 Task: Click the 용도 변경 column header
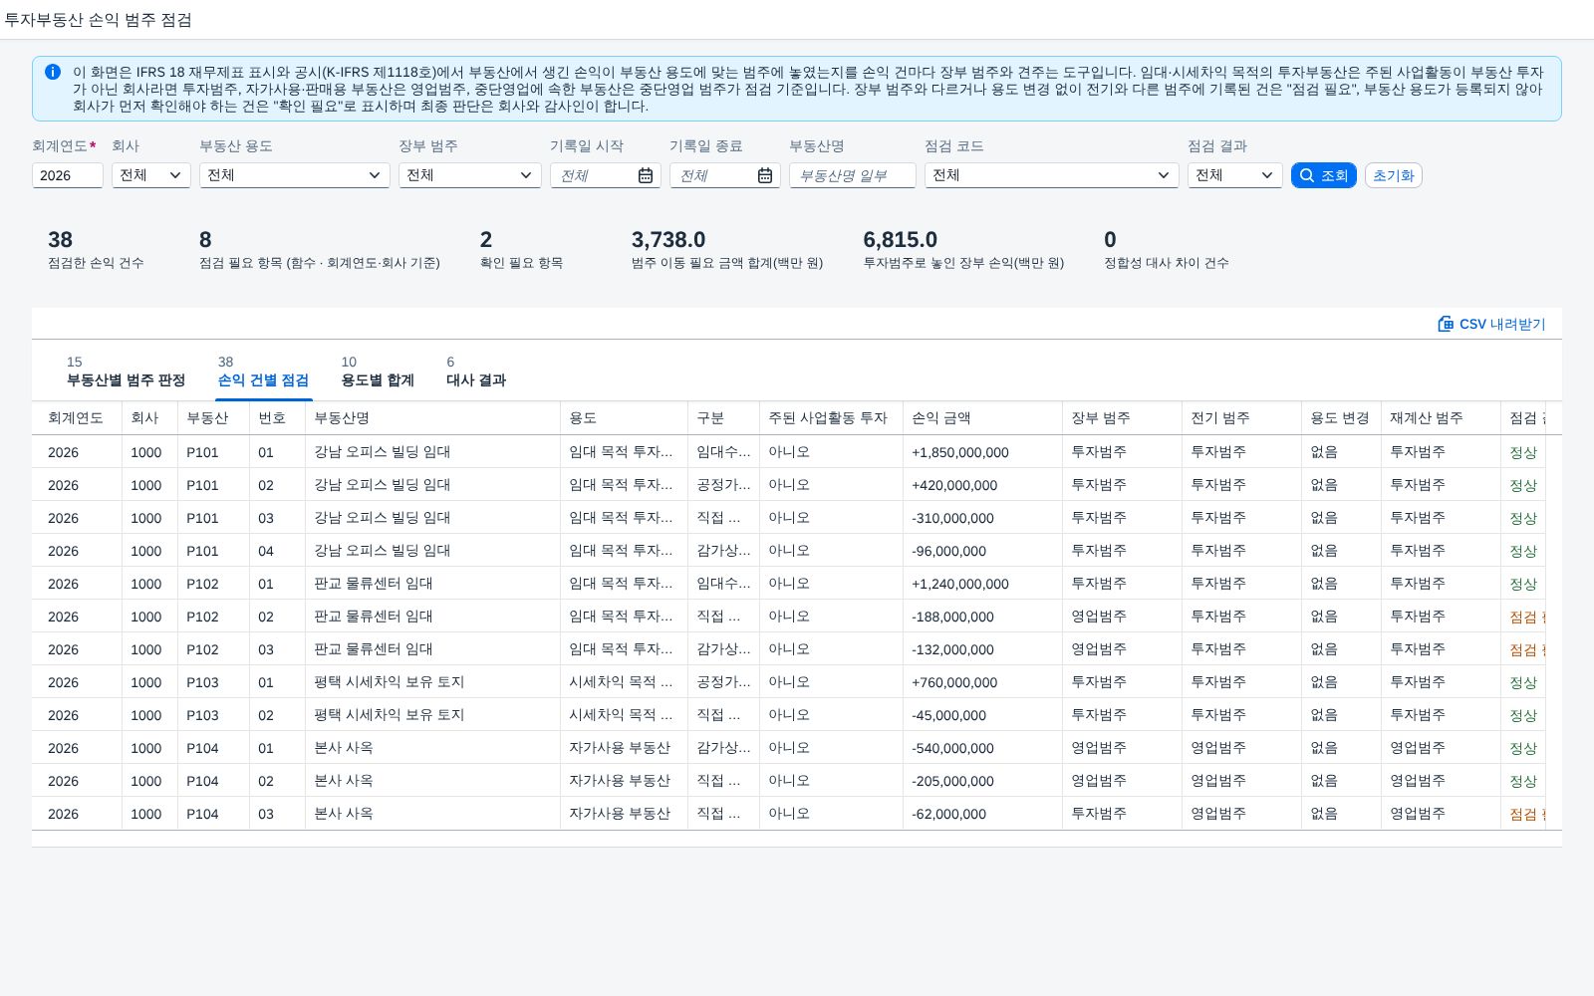coord(1341,418)
